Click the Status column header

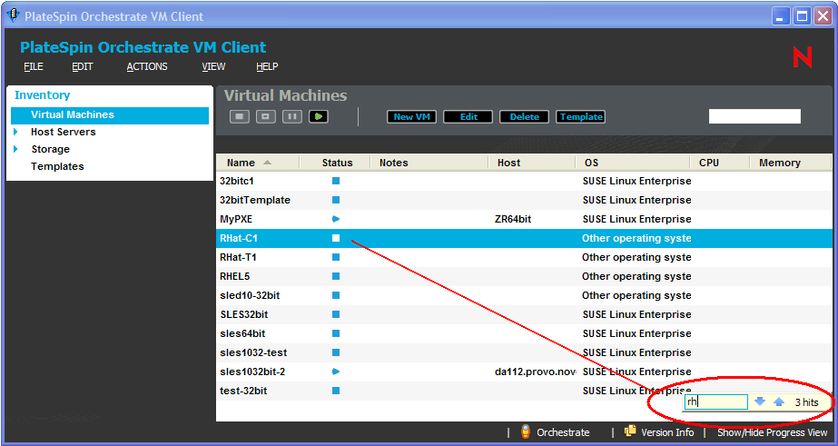coord(337,163)
